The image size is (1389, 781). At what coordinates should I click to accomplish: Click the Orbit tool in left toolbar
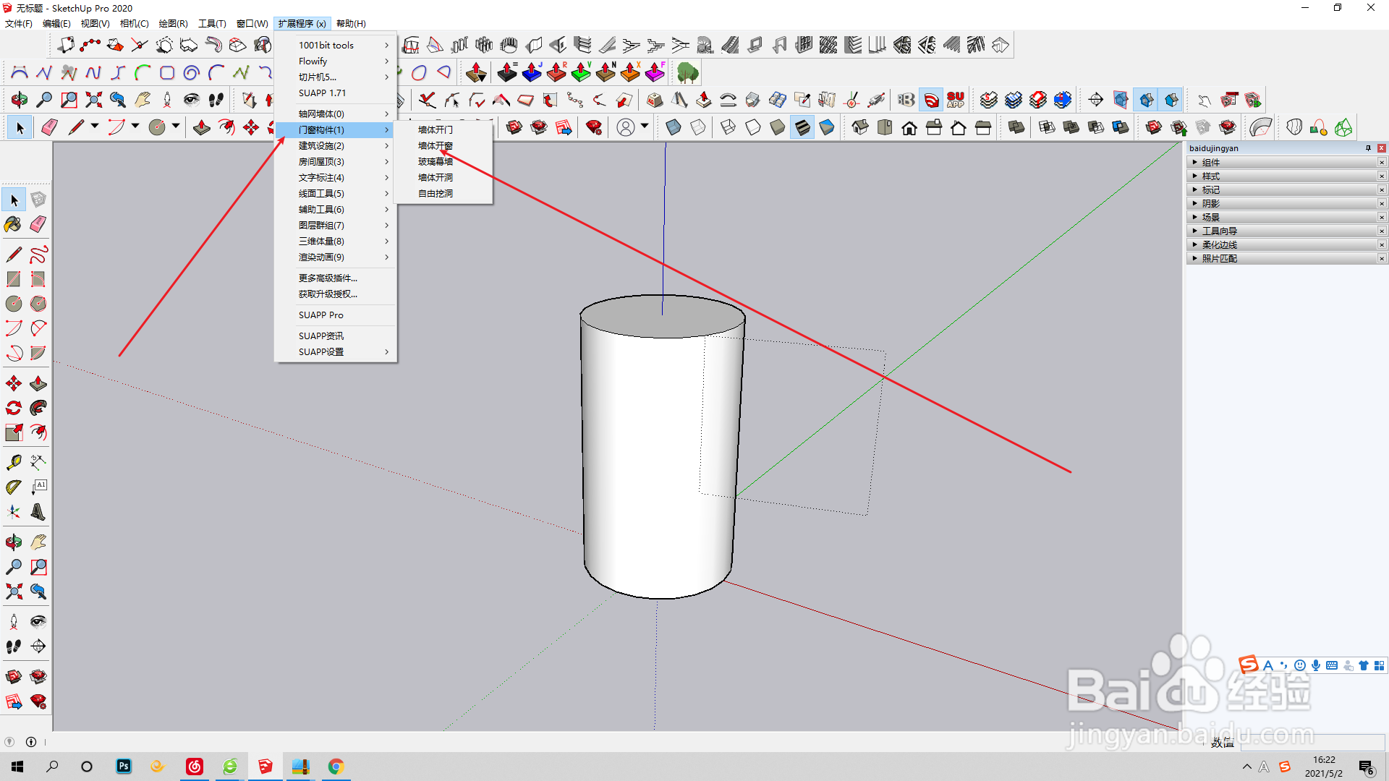click(x=13, y=542)
